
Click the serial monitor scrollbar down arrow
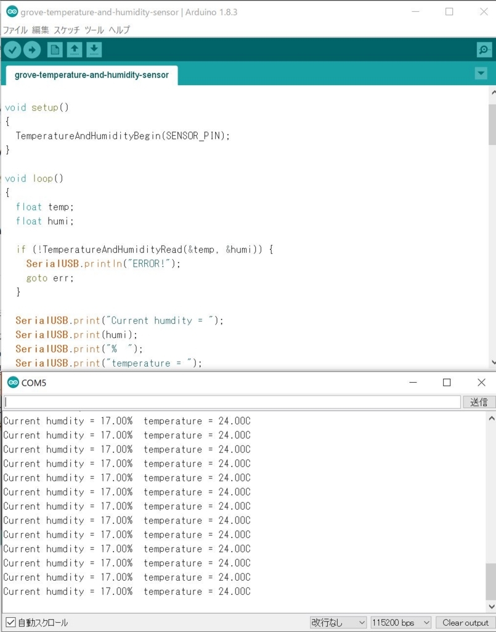tap(491, 606)
